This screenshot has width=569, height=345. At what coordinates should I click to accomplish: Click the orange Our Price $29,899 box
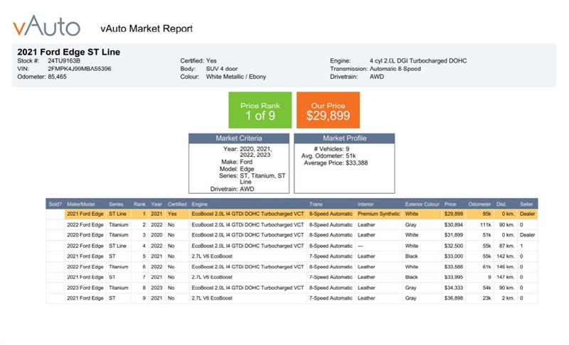[328, 110]
